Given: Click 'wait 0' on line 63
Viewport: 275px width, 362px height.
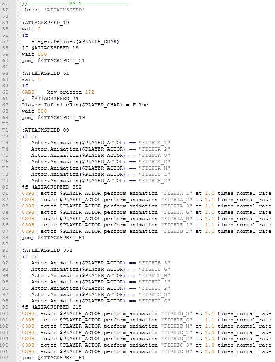Looking at the screenshot, I should [x=31, y=80].
